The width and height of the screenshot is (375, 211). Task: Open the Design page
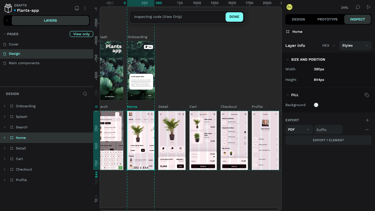coord(47,54)
